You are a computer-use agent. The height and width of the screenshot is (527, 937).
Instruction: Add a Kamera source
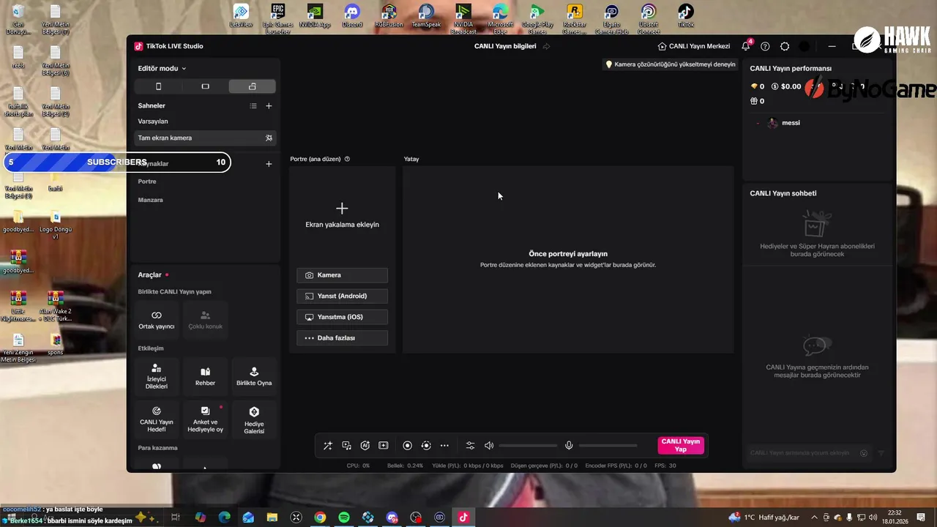click(x=342, y=275)
